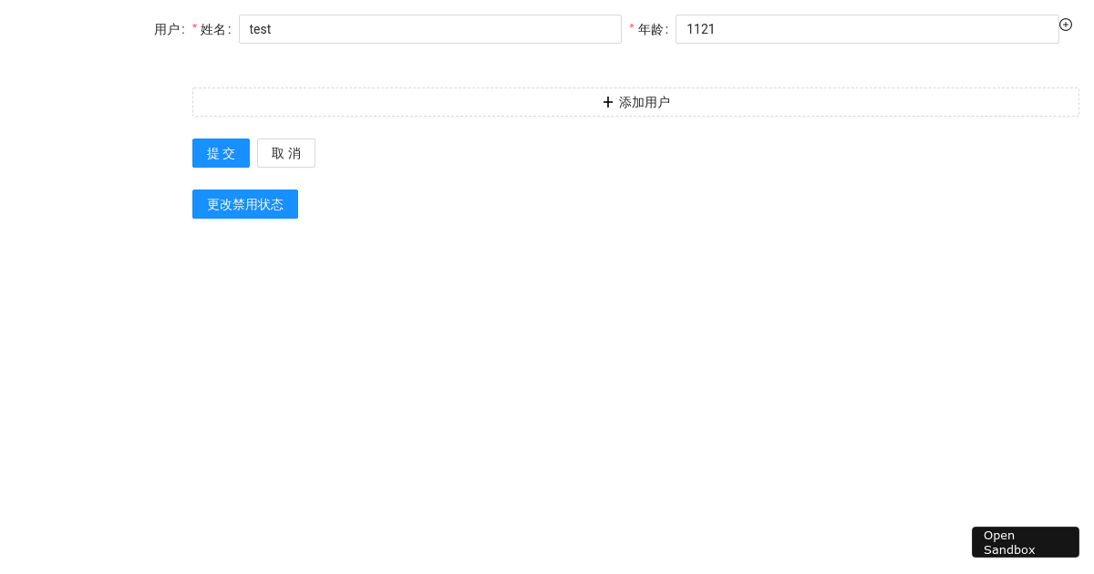Cancel the form with the 取消 button
The image size is (1094, 574).
click(285, 153)
